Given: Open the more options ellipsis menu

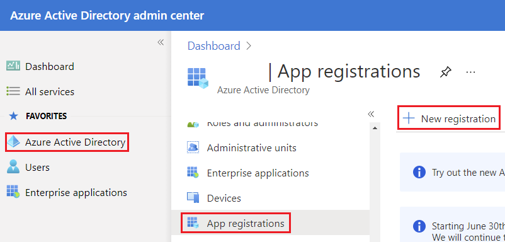Looking at the screenshot, I should (471, 72).
